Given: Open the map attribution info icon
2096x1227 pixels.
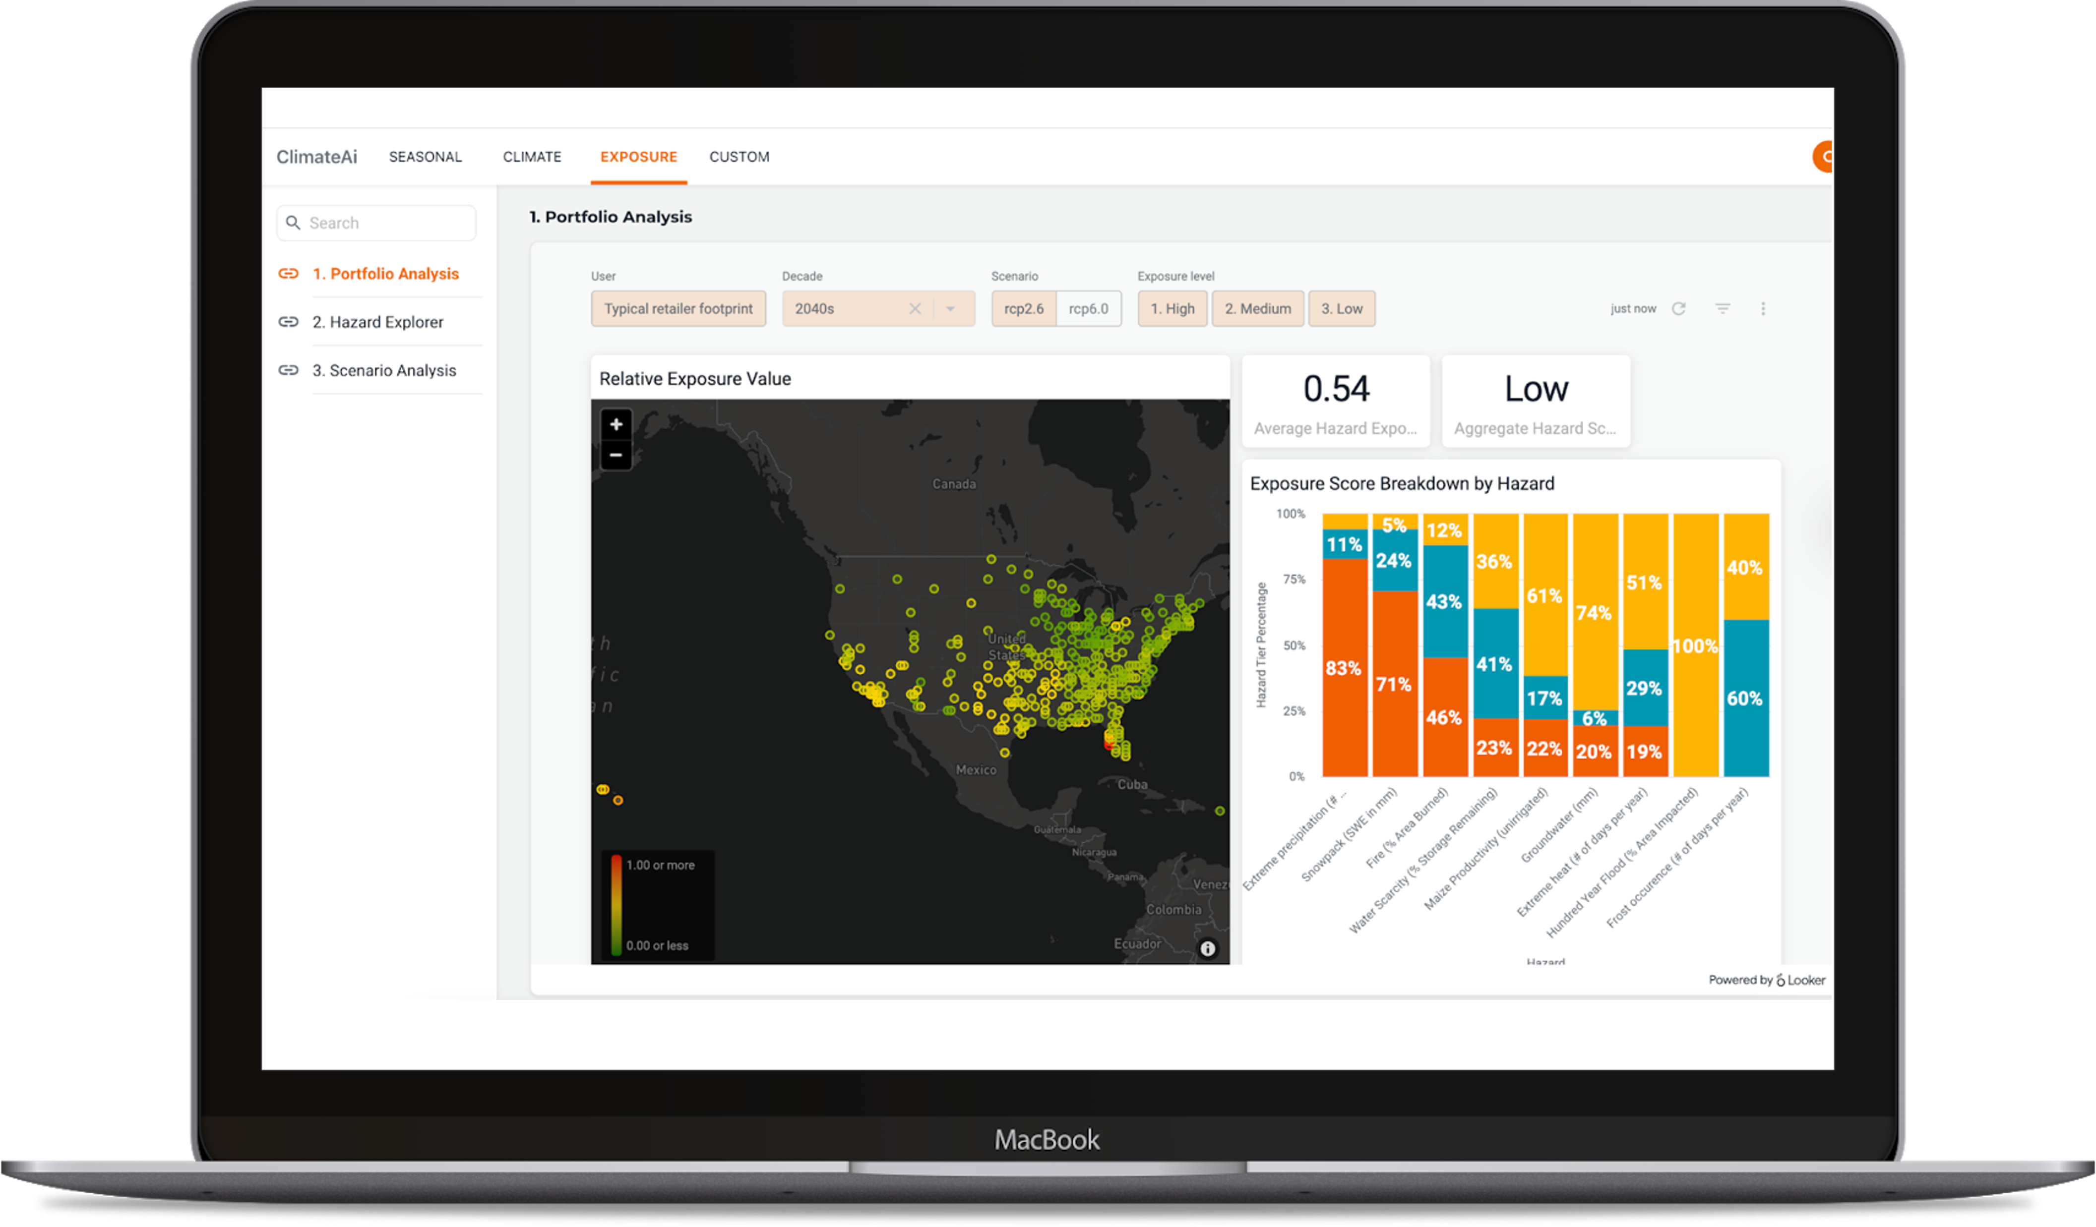Looking at the screenshot, I should pos(1208,948).
